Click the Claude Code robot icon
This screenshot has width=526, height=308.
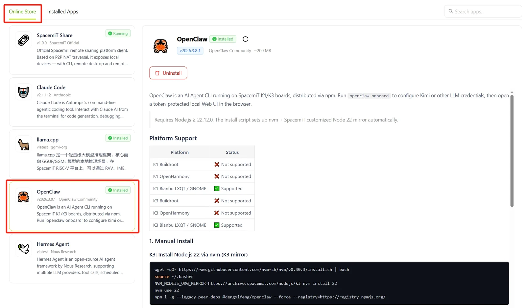coord(23,92)
